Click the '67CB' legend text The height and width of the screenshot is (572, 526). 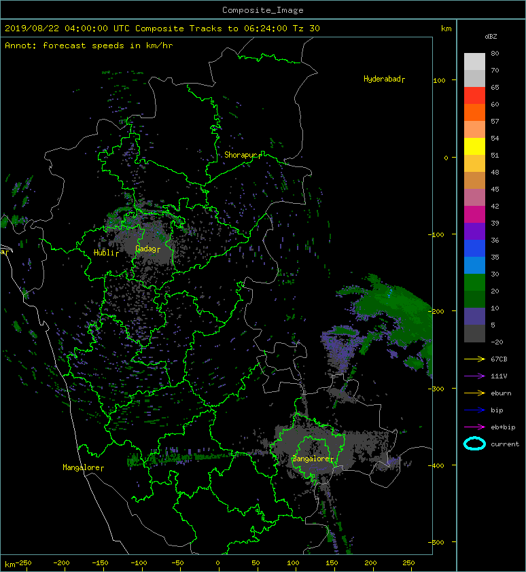(499, 359)
